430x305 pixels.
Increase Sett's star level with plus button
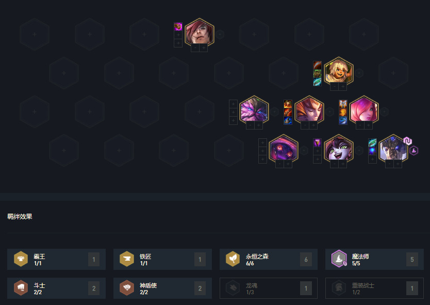pos(204,48)
